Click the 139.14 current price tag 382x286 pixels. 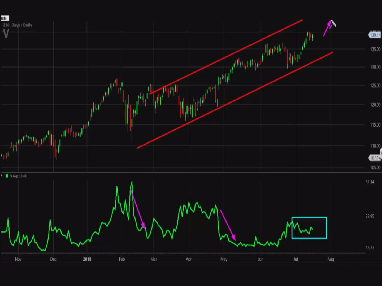(x=375, y=35)
